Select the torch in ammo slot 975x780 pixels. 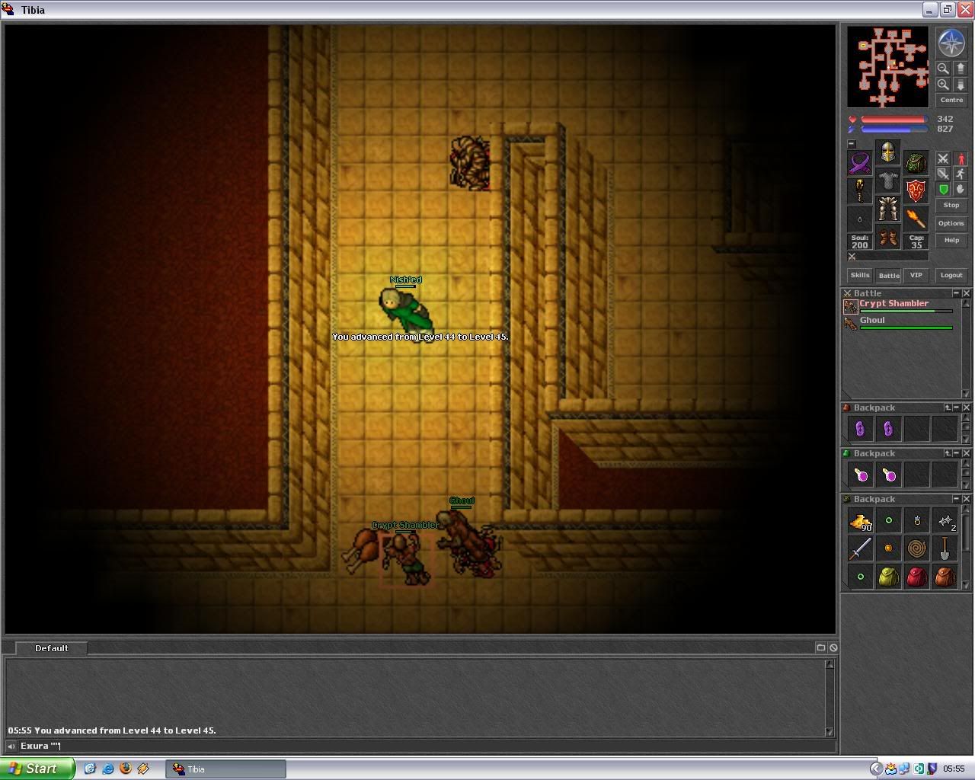[x=916, y=219]
